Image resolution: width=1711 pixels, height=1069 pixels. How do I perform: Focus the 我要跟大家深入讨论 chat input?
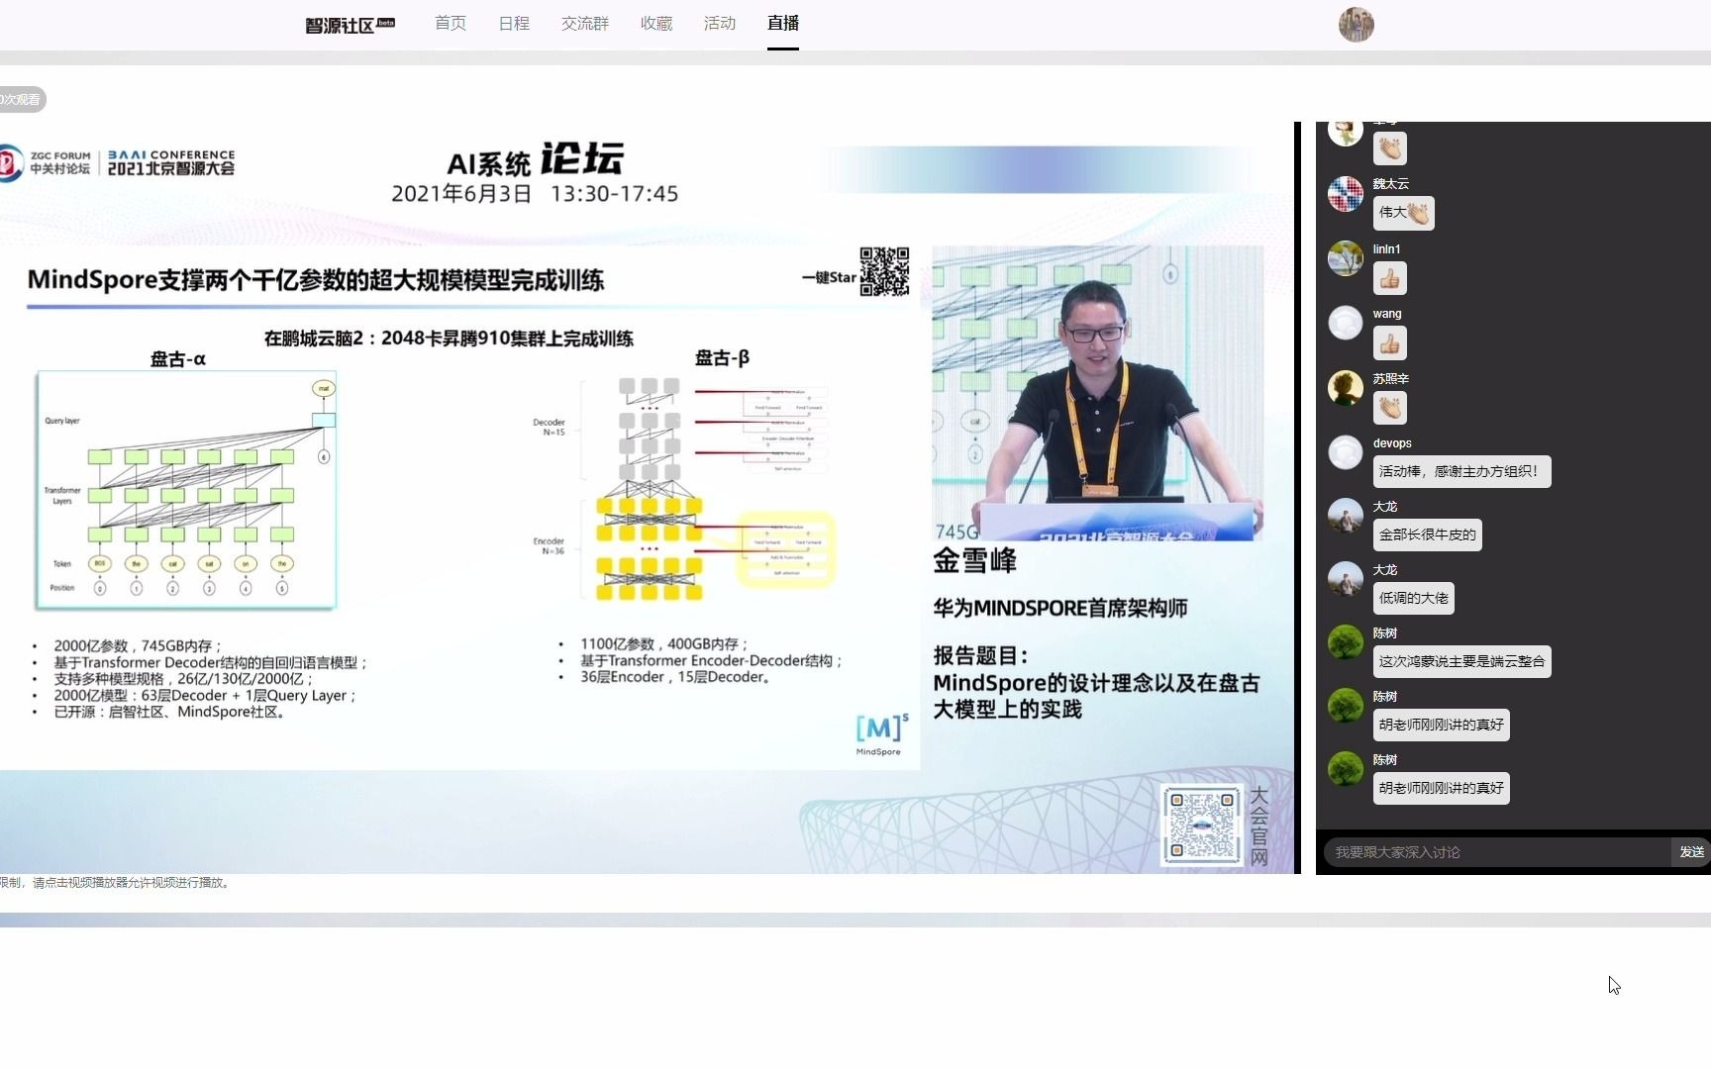[1497, 852]
